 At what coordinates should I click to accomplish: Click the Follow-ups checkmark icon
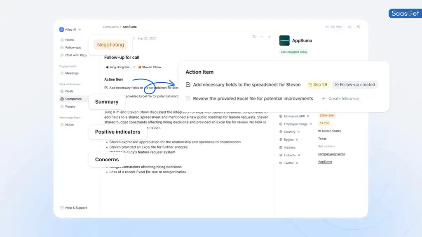[x=62, y=48]
